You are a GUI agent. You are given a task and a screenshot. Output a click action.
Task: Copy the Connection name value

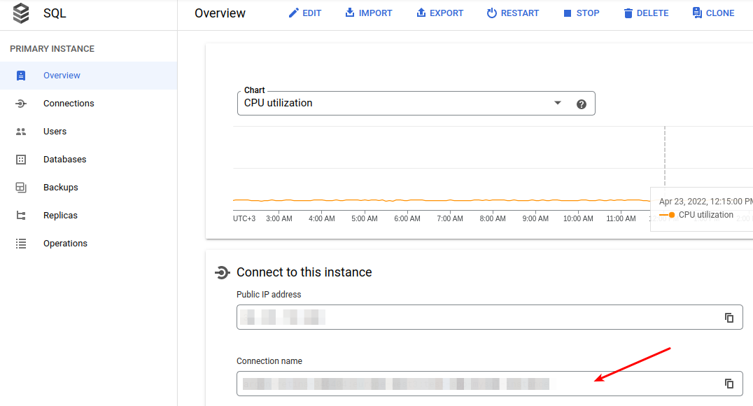pyautogui.click(x=729, y=384)
